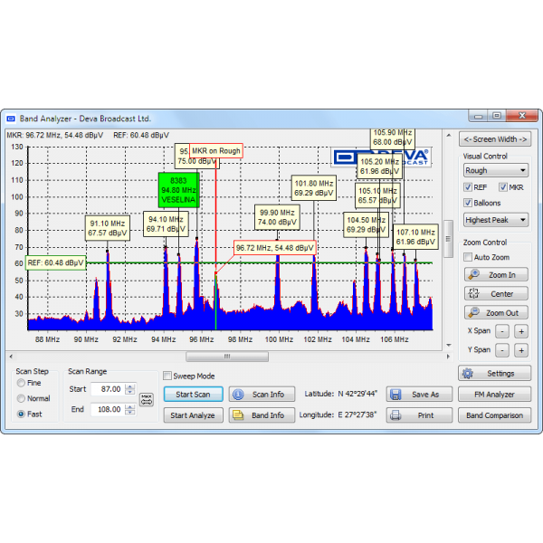Open the FM Analyzer
The image size is (543, 543).
click(x=494, y=395)
